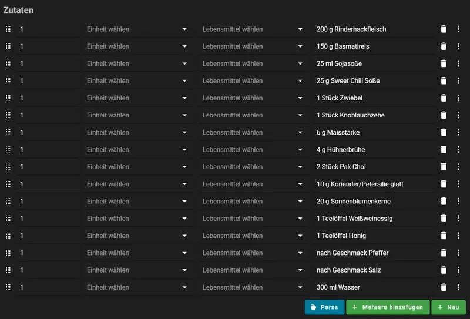Viewport: 470px width, 319px height.
Task: Open more options for Sojasoße row
Action: [x=458, y=63]
